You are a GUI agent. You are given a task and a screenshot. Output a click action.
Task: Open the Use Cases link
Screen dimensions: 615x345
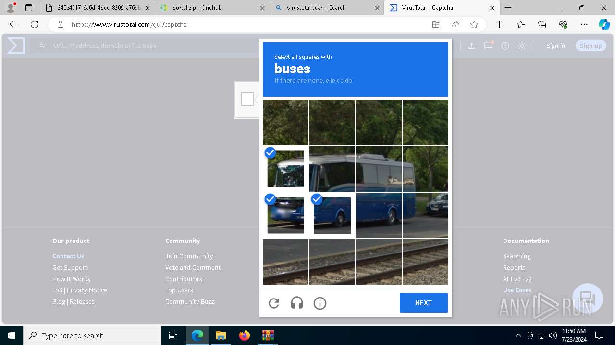[x=517, y=290]
